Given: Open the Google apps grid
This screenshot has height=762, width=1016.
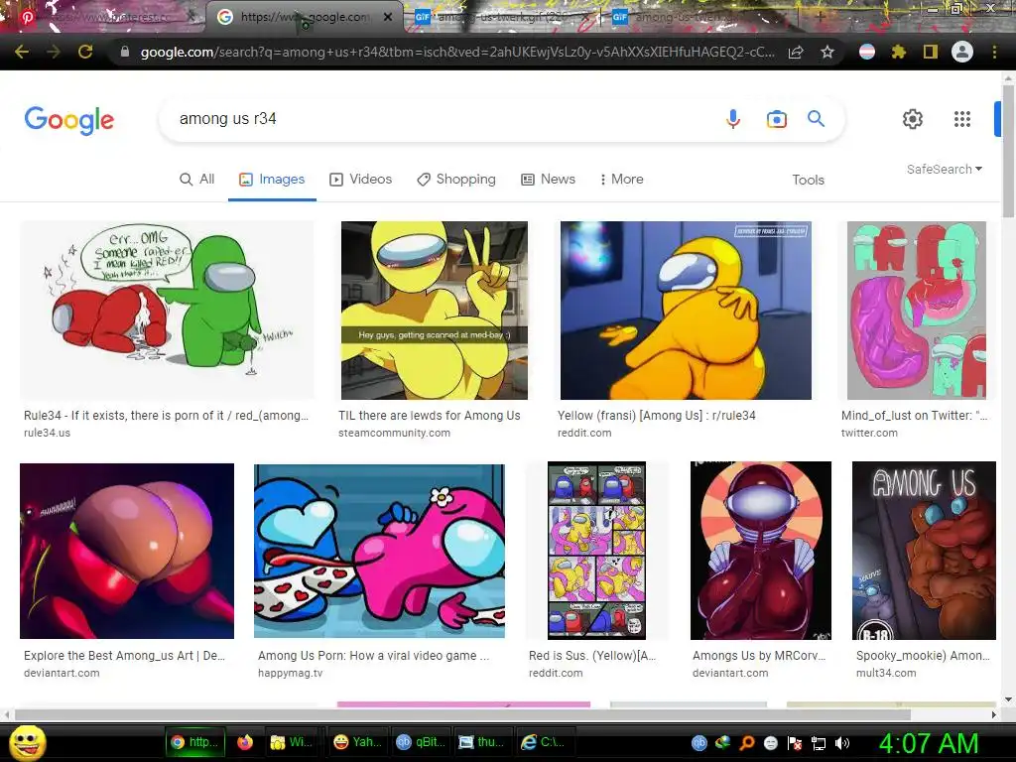Looking at the screenshot, I should (962, 119).
